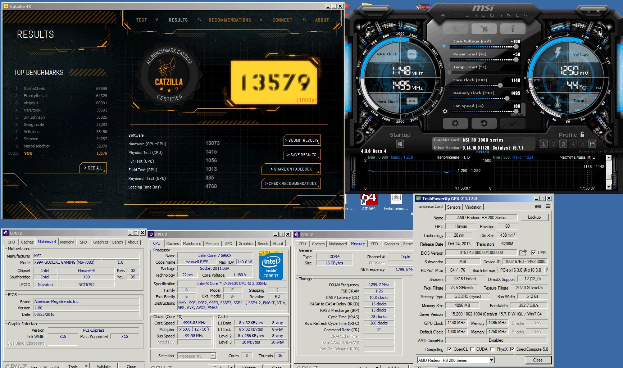Open Catzilla About tab

(322, 20)
